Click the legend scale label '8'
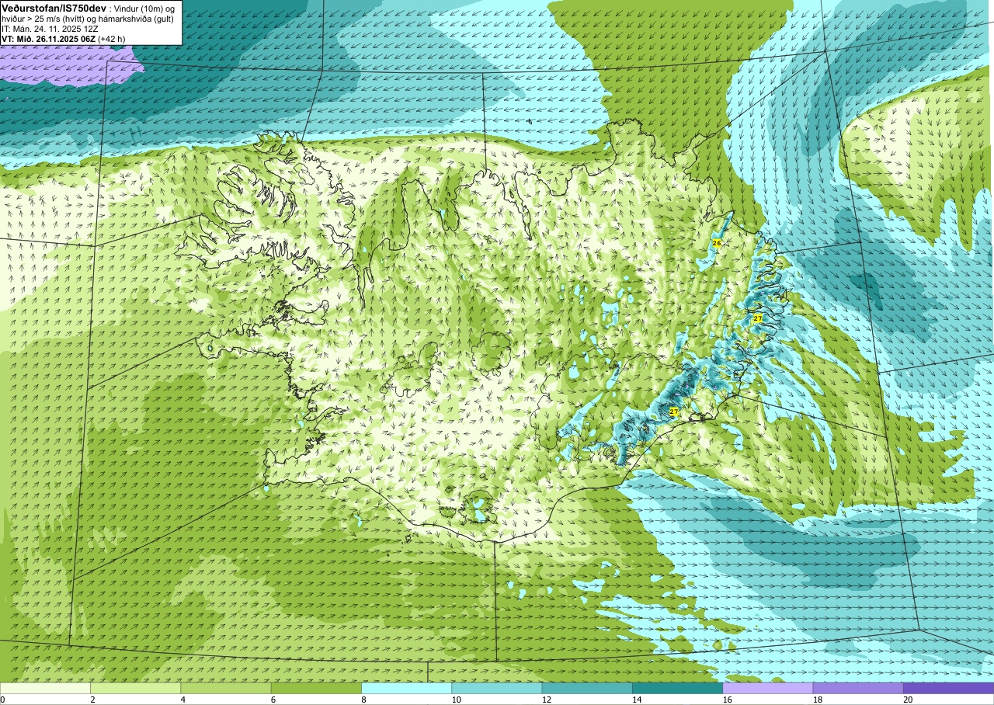Viewport: 994px width, 705px height. (x=363, y=700)
